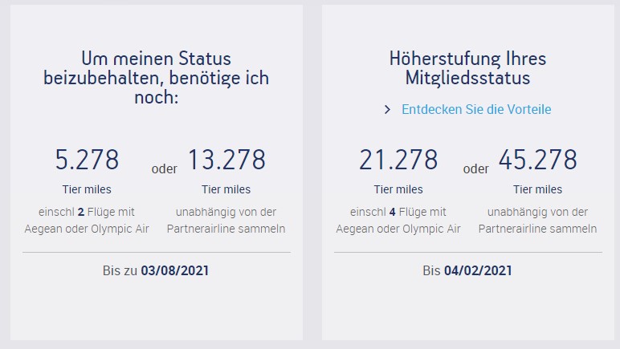Select the 5.278 tier miles figure
620x349 pixels.
(87, 160)
